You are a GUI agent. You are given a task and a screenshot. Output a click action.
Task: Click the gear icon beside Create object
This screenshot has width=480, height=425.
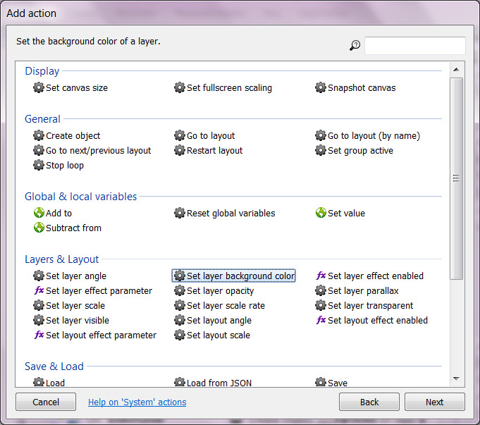tap(39, 136)
